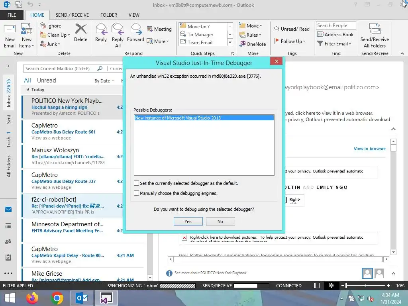Open the Trash folder shortcut
The height and width of the screenshot is (306, 408).
click(9, 139)
